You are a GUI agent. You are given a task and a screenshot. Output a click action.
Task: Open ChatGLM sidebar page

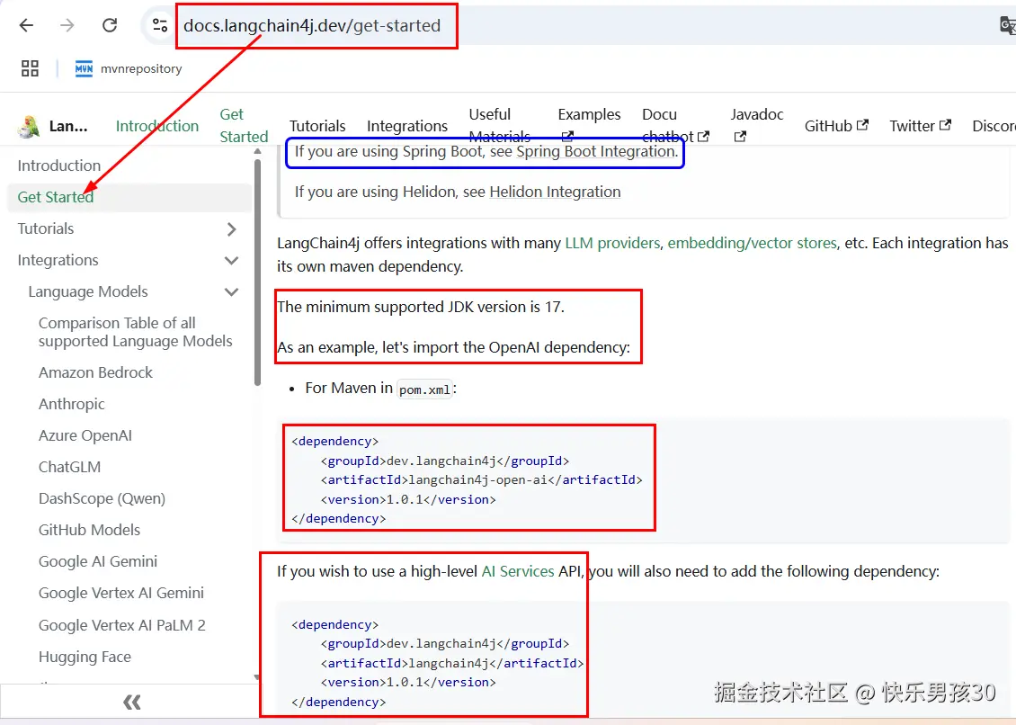click(69, 467)
